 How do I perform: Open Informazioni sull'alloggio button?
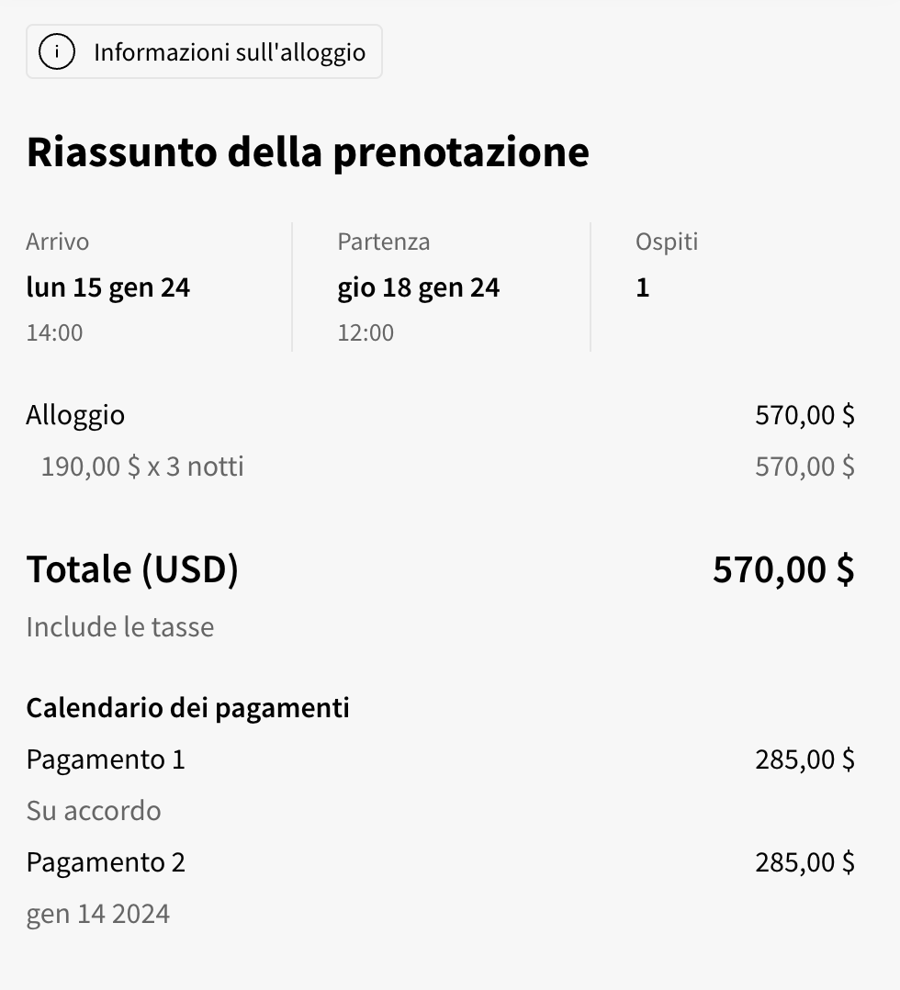pyautogui.click(x=229, y=52)
